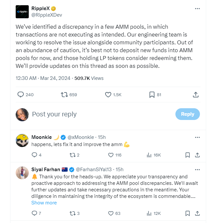The width and height of the screenshot is (212, 223).
Task: Click the blue Reply button
Action: [188, 114]
